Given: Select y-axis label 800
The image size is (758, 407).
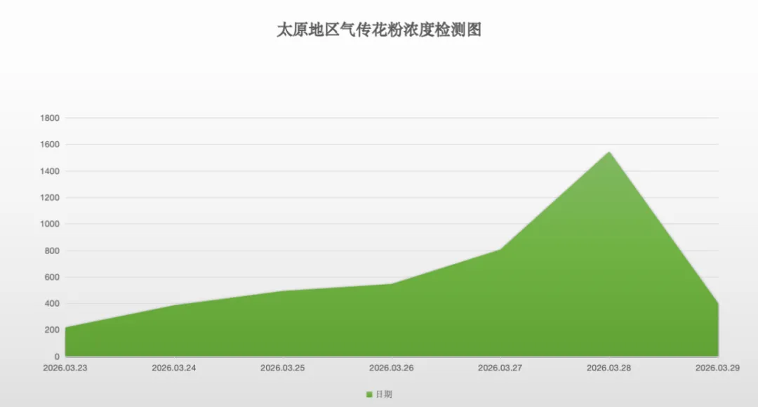Looking at the screenshot, I should coord(52,251).
